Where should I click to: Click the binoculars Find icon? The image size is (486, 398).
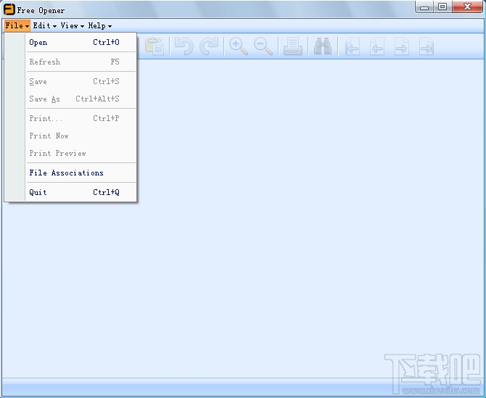point(323,46)
